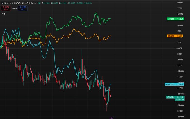Click the -5.00% scale label
The width and height of the screenshot is (190, 119).
(180, 59)
